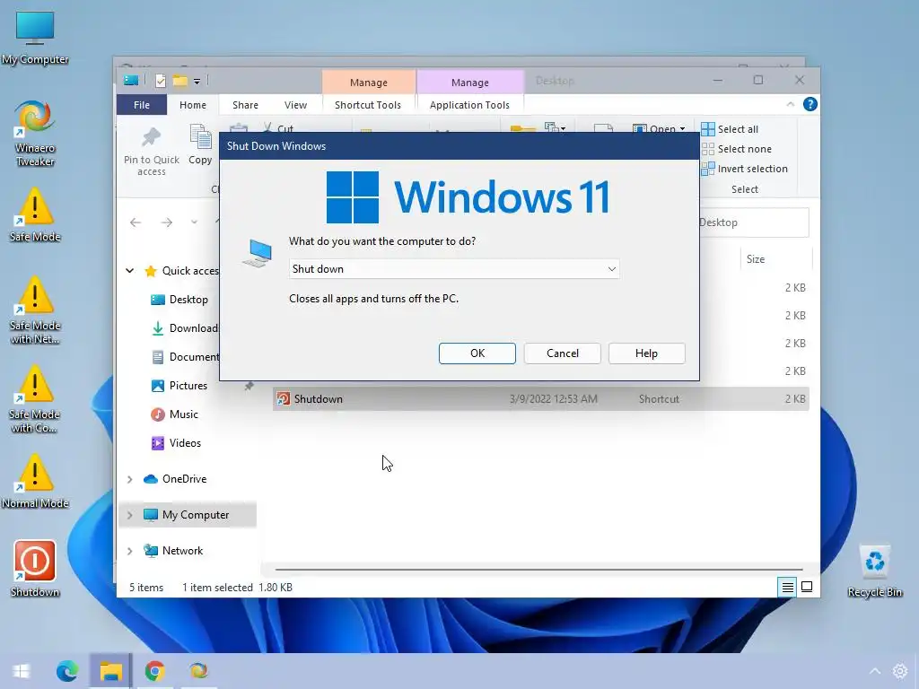Launch Microsoft Edge from the taskbar
919x689 pixels.
66,671
